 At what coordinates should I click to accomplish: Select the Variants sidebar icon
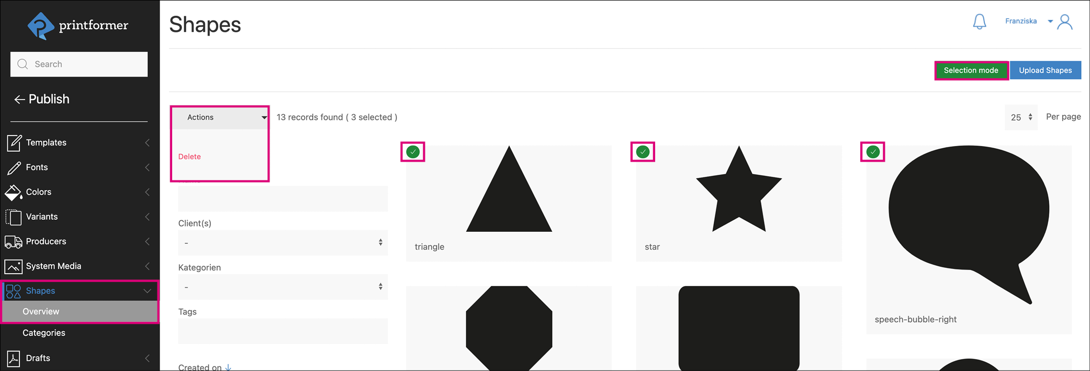coord(14,216)
